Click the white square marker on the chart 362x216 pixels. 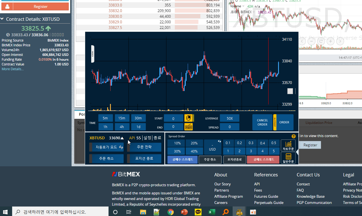(x=290, y=91)
